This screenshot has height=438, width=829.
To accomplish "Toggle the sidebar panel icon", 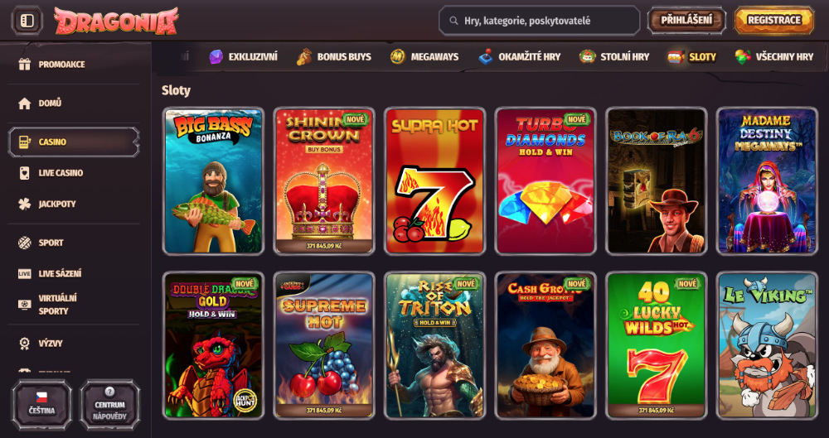I will (x=27, y=21).
